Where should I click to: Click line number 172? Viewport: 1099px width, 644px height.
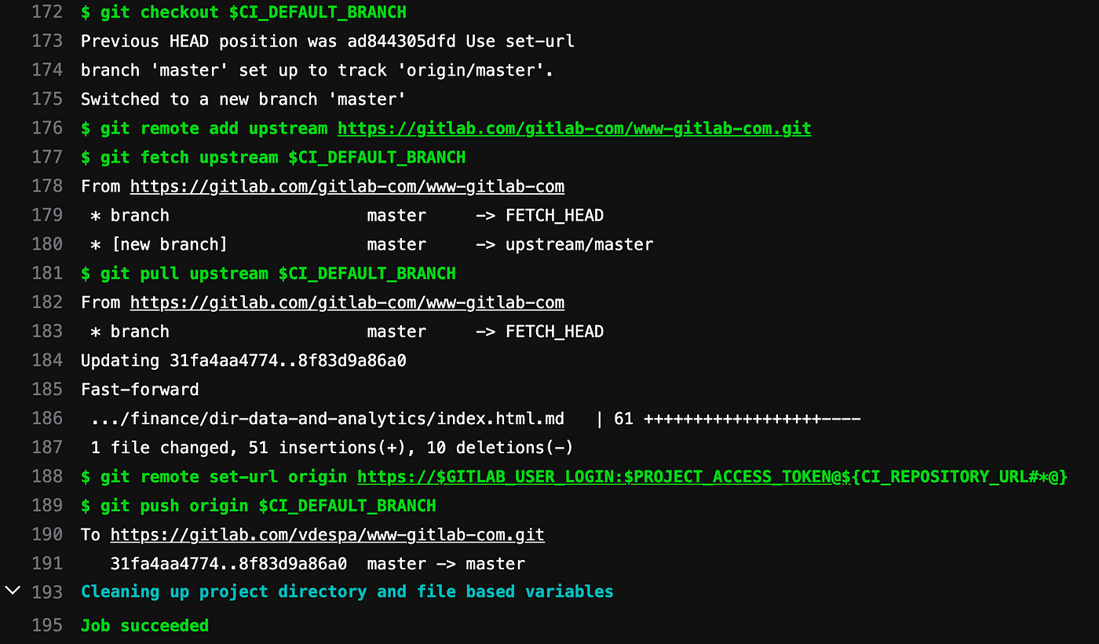tap(47, 13)
